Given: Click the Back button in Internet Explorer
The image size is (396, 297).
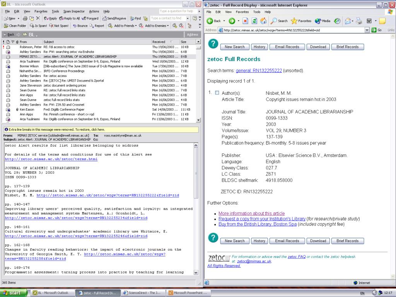Looking at the screenshot, I should 213,21.
